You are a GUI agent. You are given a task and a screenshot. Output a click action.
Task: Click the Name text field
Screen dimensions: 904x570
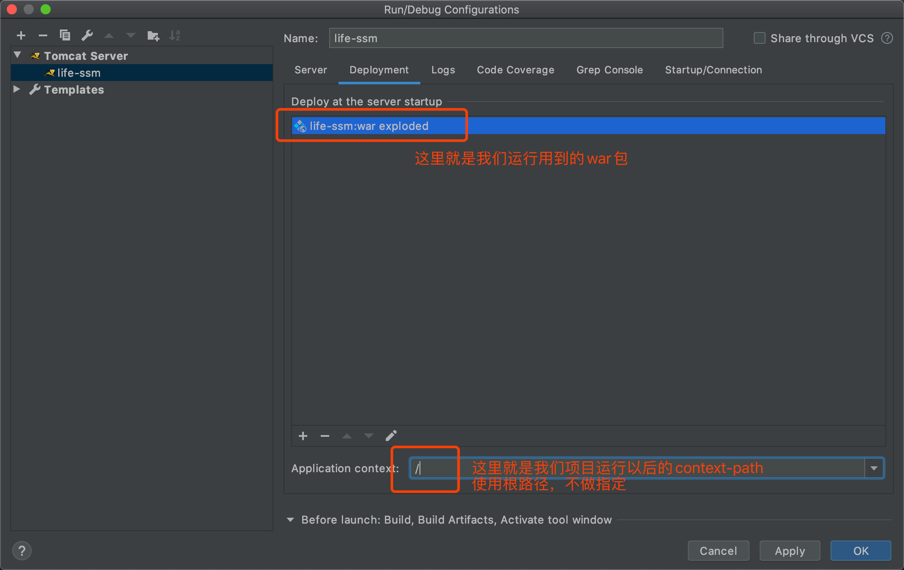click(x=525, y=38)
